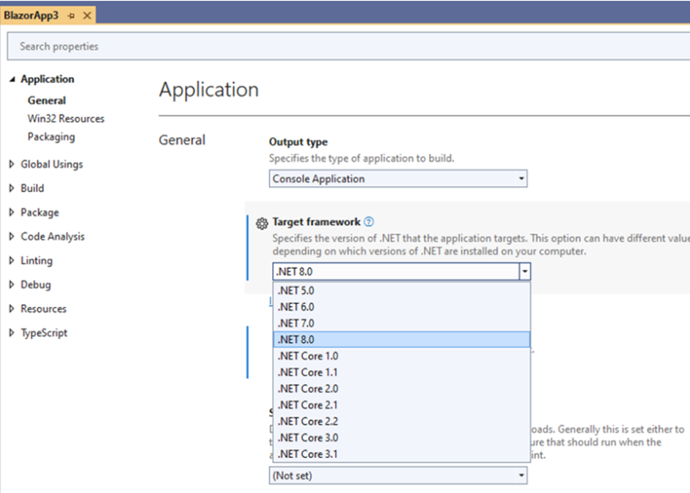Expand the Linting section
This screenshot has width=690, height=493.
[x=12, y=260]
